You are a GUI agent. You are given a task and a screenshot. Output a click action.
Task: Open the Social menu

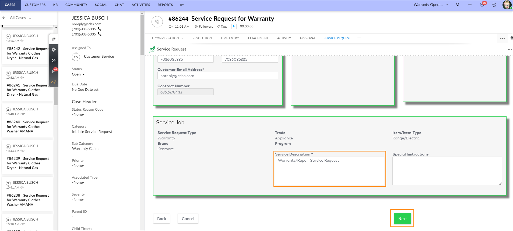[x=101, y=5]
